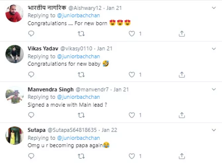Open Sutapa's profile picture

tap(15, 136)
